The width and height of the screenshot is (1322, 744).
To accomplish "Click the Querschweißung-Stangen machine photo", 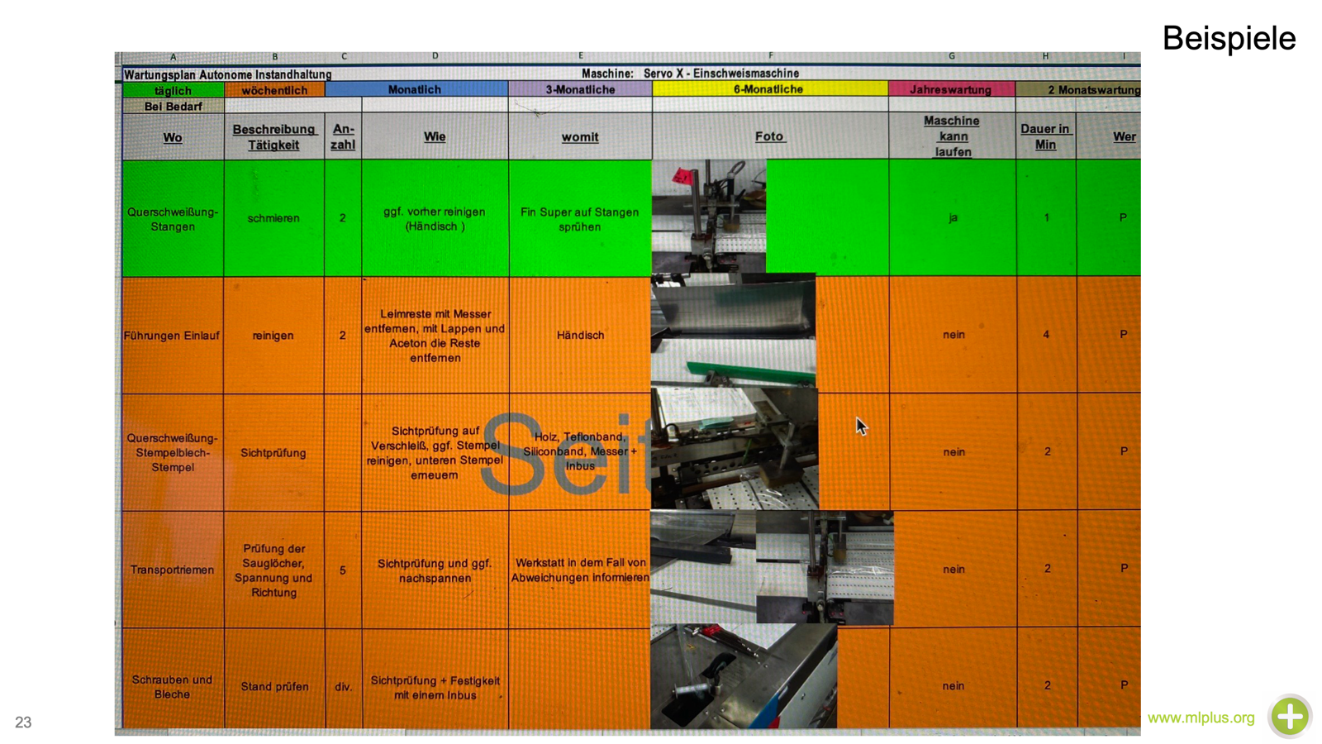I will (708, 217).
